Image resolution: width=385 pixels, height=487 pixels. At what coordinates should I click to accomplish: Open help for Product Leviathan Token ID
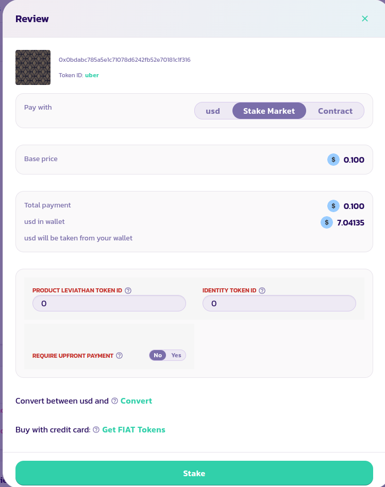click(128, 290)
